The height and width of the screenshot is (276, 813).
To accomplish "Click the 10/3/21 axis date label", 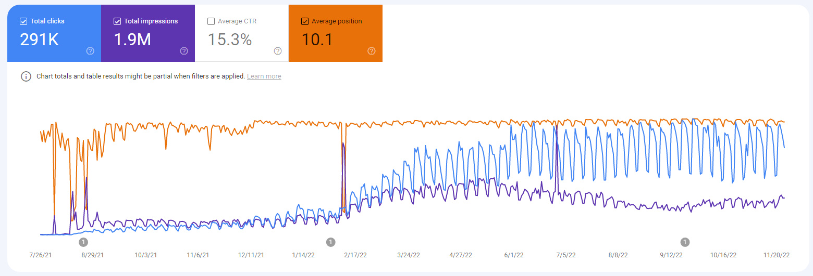I will (145, 255).
